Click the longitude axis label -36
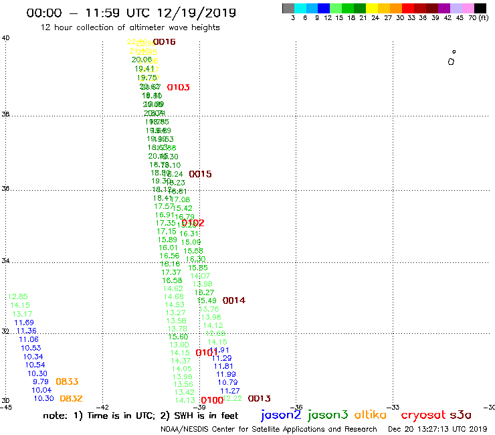 pyautogui.click(x=296, y=408)
